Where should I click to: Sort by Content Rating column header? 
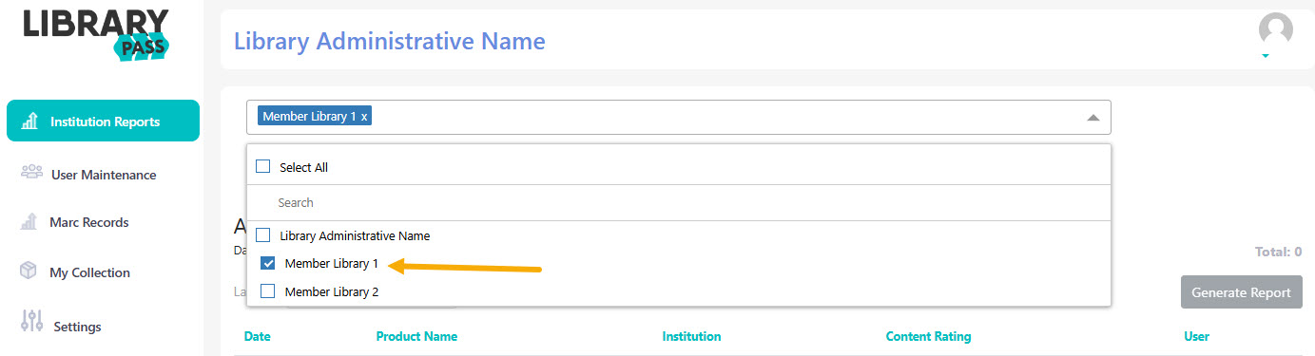pos(928,336)
